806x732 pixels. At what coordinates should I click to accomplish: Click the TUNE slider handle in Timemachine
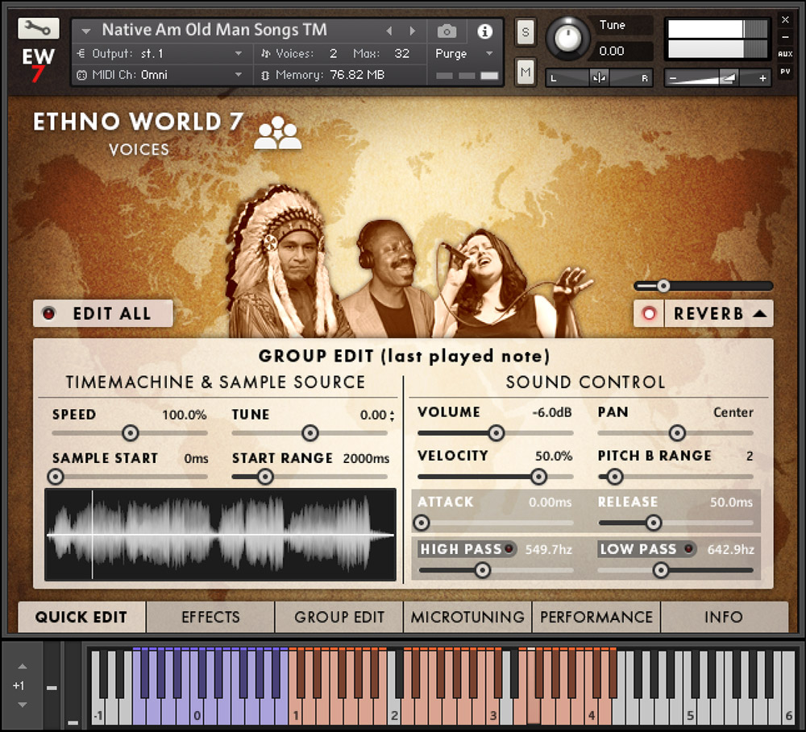point(310,433)
